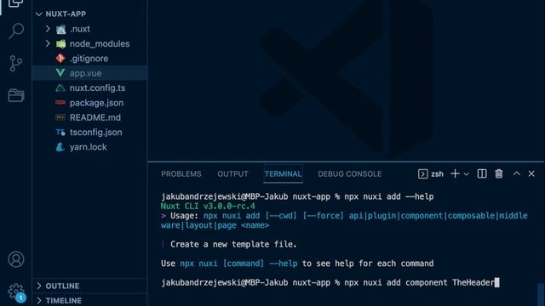Open the Source Control view
545x306 pixels.
tap(15, 64)
